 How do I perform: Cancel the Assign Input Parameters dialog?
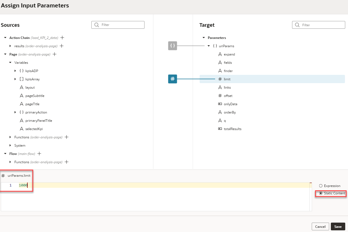click(320, 226)
